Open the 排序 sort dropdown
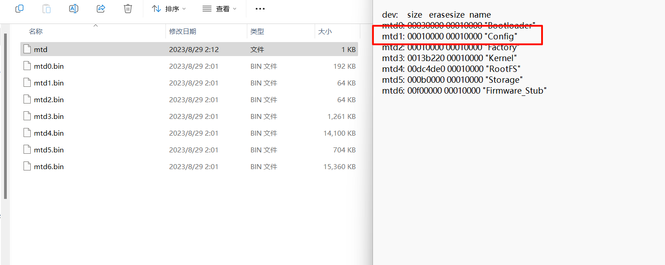The width and height of the screenshot is (665, 265). click(x=169, y=9)
